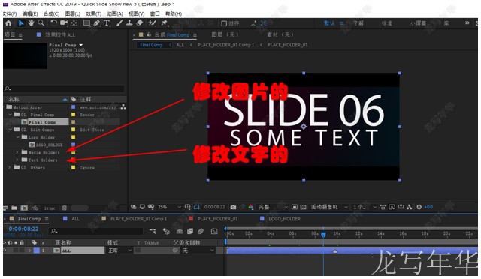Select the Zoom magnifier tool
Screen dimensions: 481x279
[41, 23]
